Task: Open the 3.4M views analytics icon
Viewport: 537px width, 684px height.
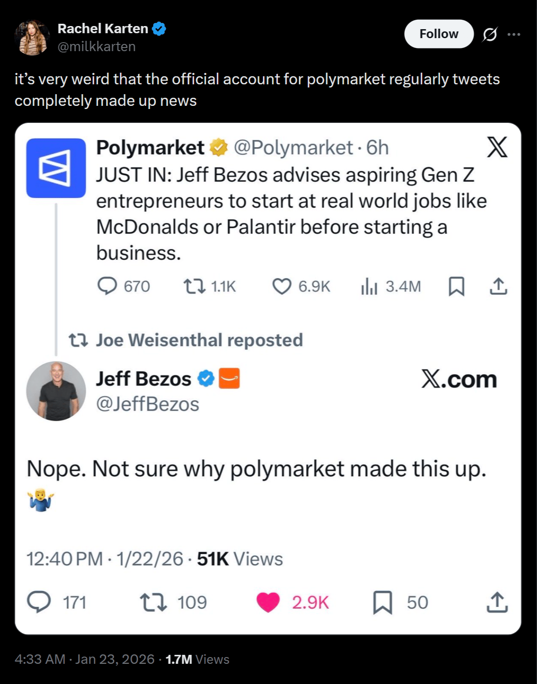Action: [x=369, y=286]
